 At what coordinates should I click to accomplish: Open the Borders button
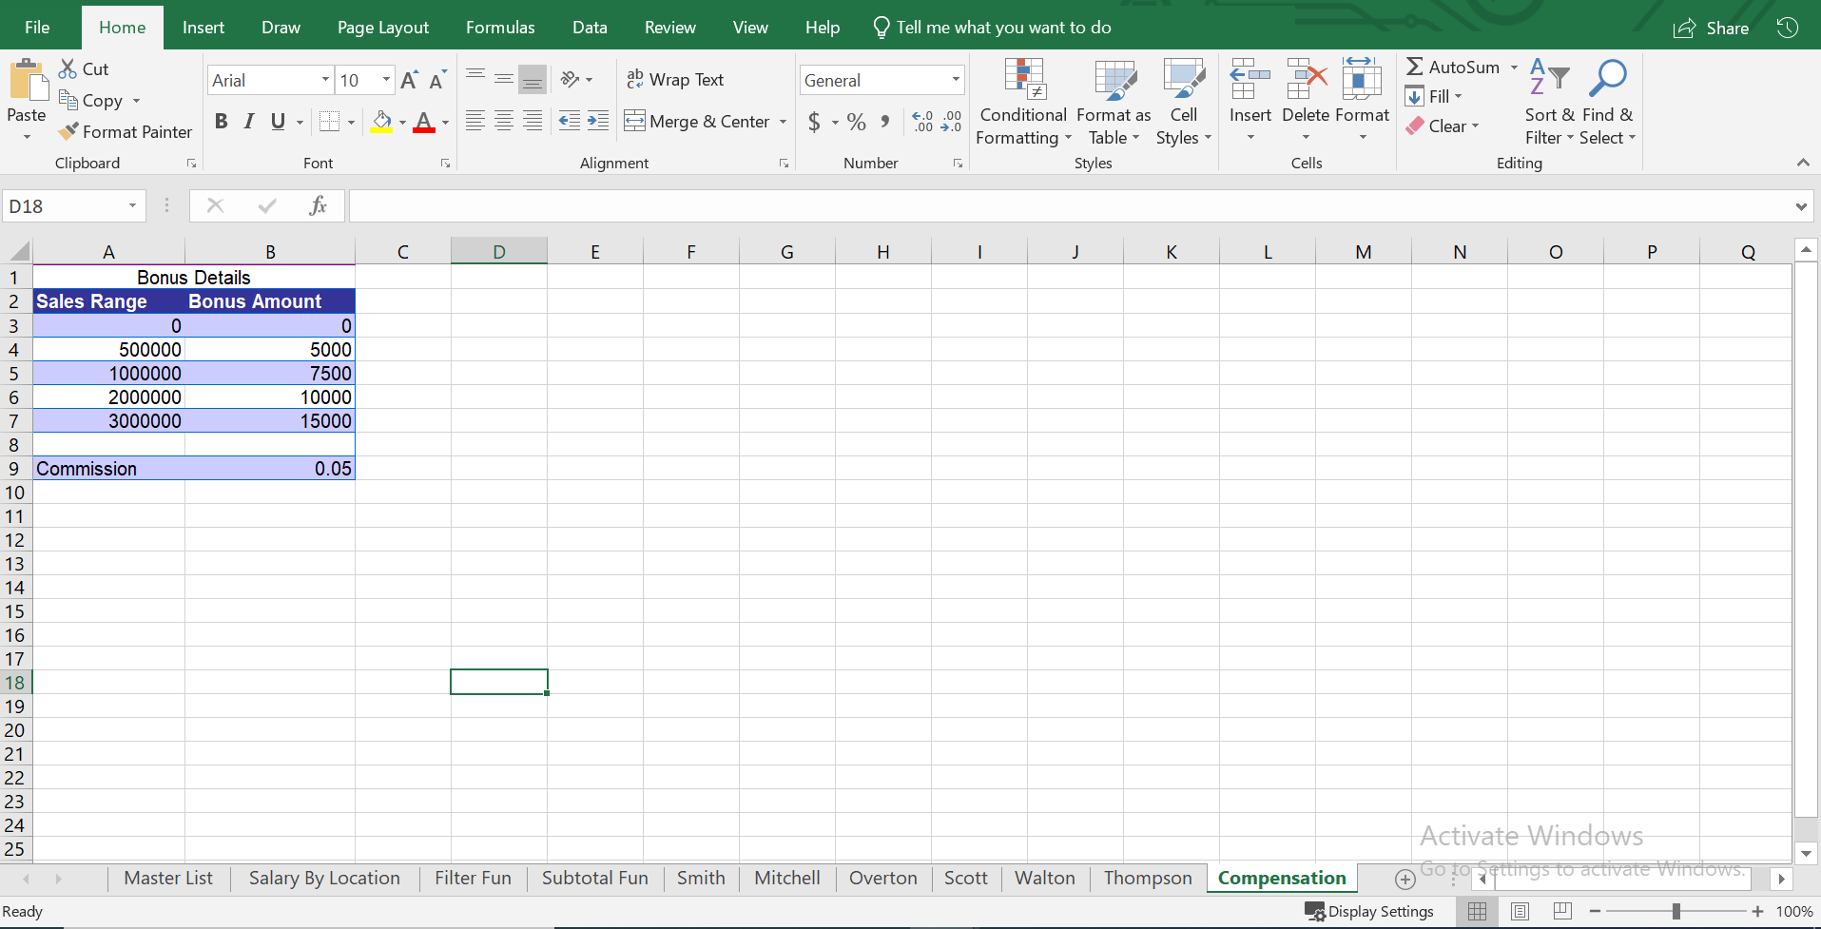(329, 122)
